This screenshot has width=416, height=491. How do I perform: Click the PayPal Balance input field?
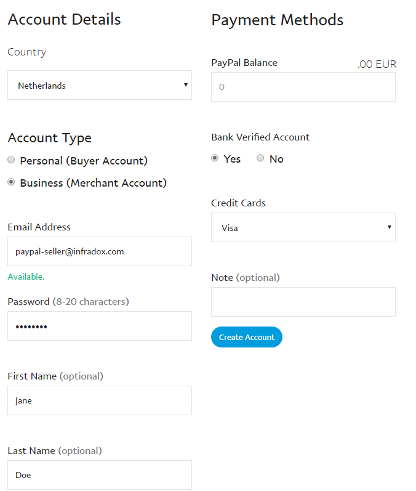pyautogui.click(x=303, y=87)
